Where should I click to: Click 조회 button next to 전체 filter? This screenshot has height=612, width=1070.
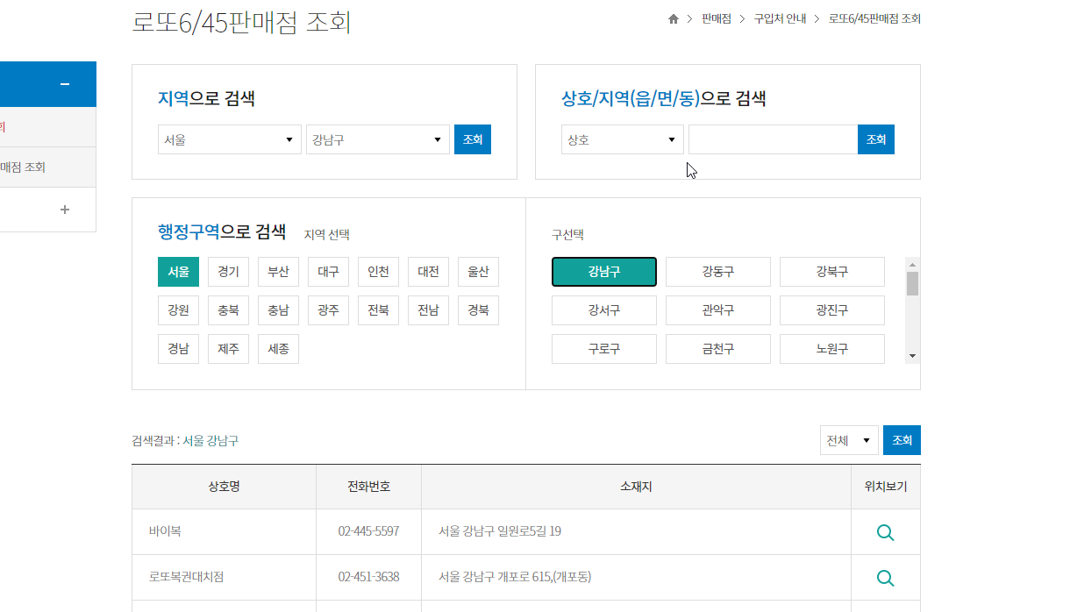tap(902, 440)
